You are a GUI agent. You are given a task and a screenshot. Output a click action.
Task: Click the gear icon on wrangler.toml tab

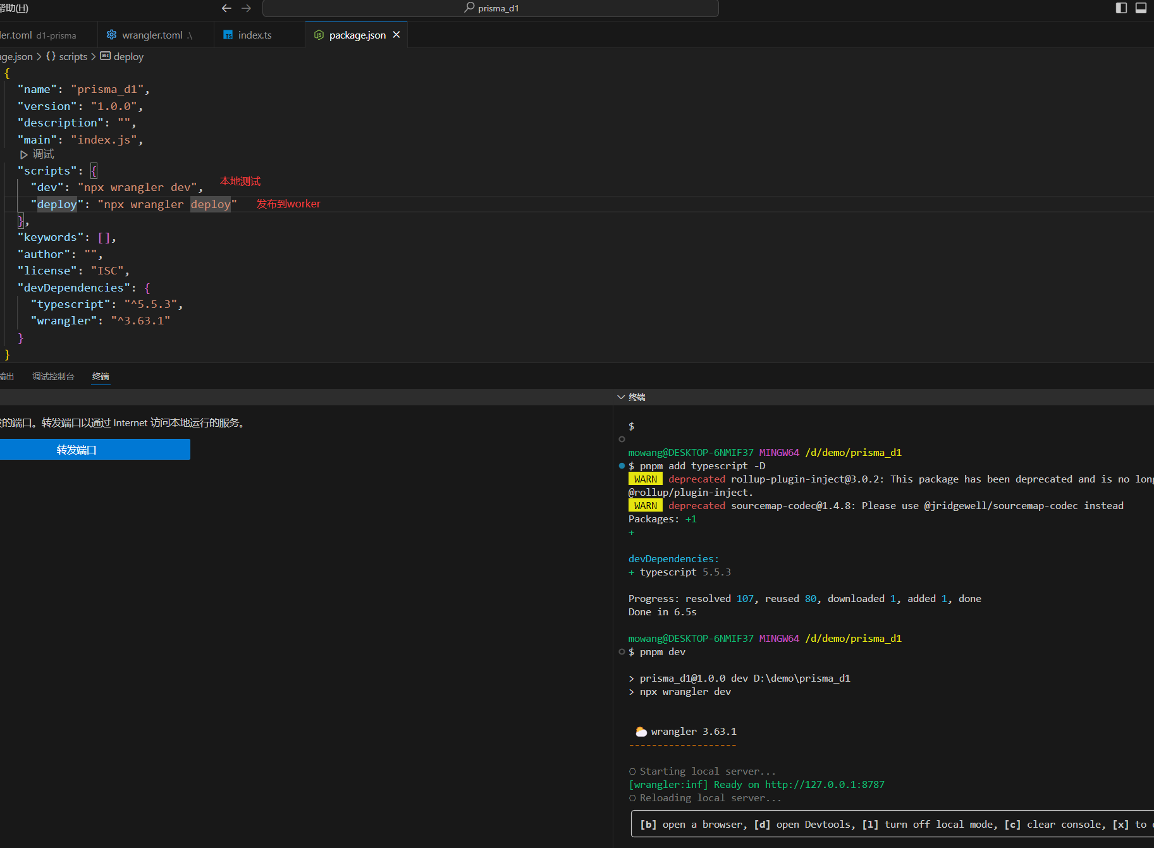pyautogui.click(x=111, y=35)
